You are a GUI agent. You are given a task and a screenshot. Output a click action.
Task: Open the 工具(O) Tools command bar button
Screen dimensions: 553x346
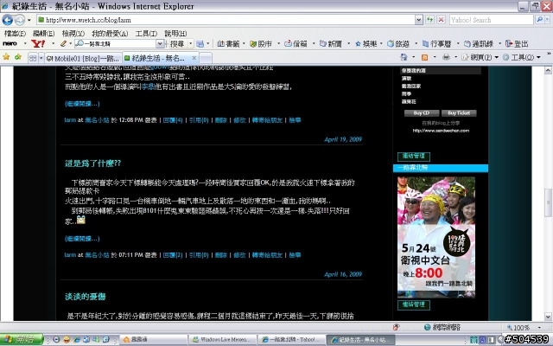click(x=521, y=57)
